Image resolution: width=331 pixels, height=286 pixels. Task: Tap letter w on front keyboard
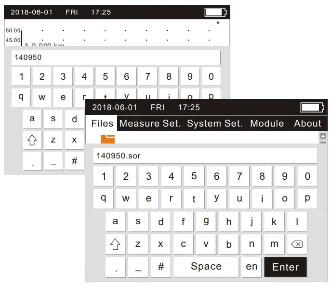pyautogui.click(x=126, y=199)
